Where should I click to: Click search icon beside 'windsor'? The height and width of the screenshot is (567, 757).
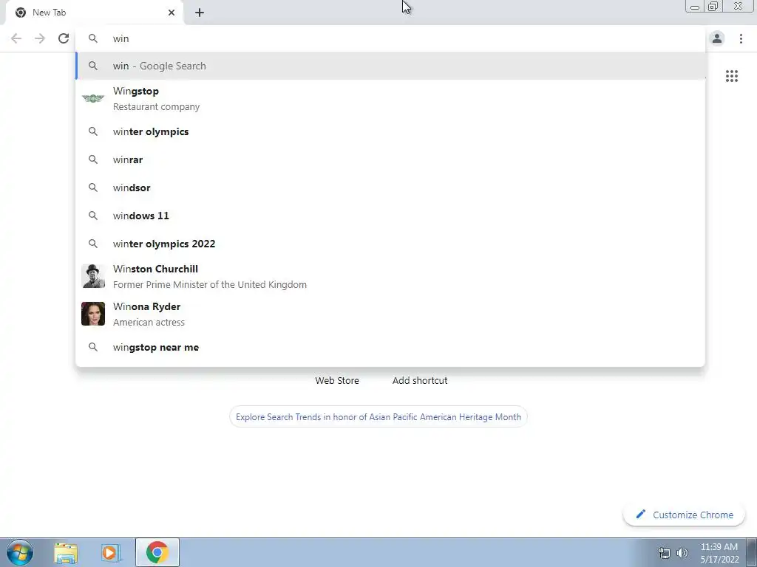(x=93, y=188)
